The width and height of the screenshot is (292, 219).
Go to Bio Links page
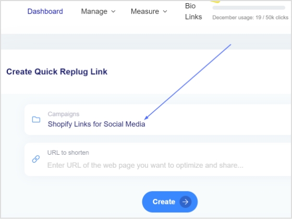point(193,11)
